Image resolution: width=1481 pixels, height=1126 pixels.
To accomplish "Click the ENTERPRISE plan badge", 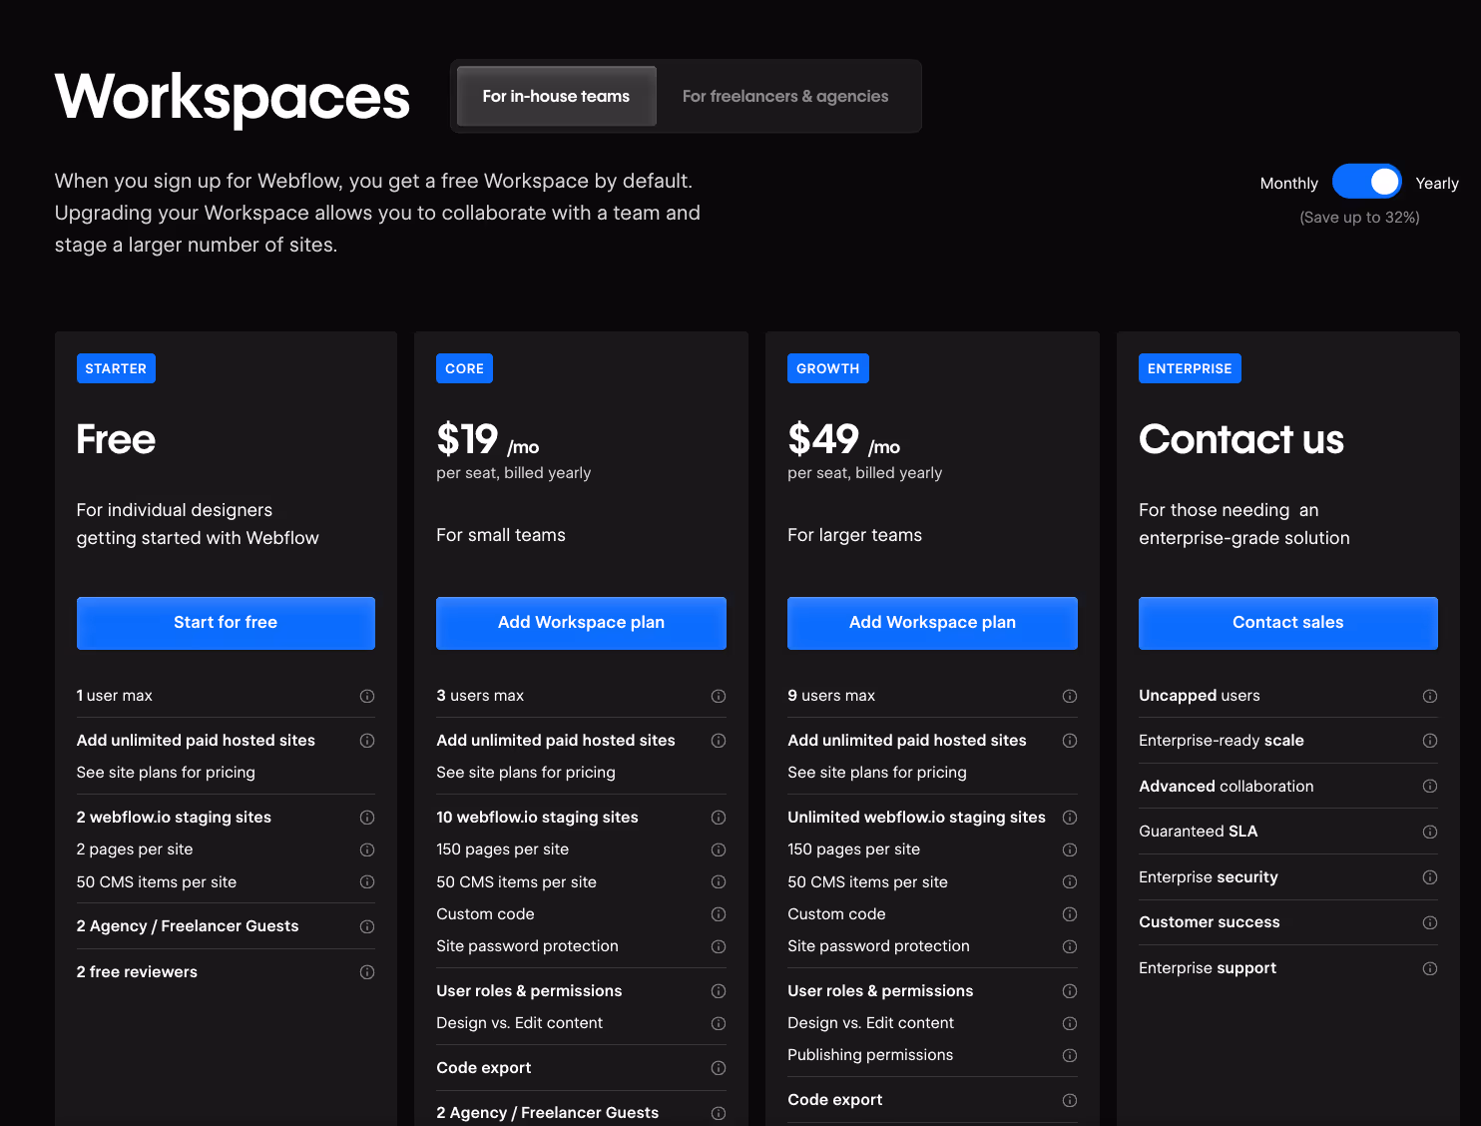I will [x=1190, y=368].
